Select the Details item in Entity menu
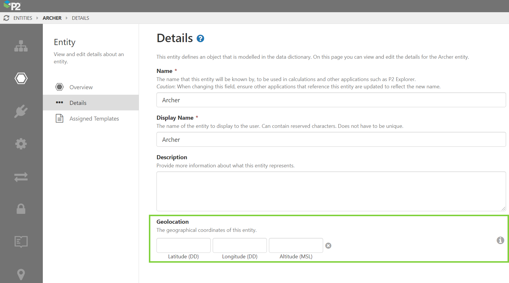The image size is (509, 283). 78,103
